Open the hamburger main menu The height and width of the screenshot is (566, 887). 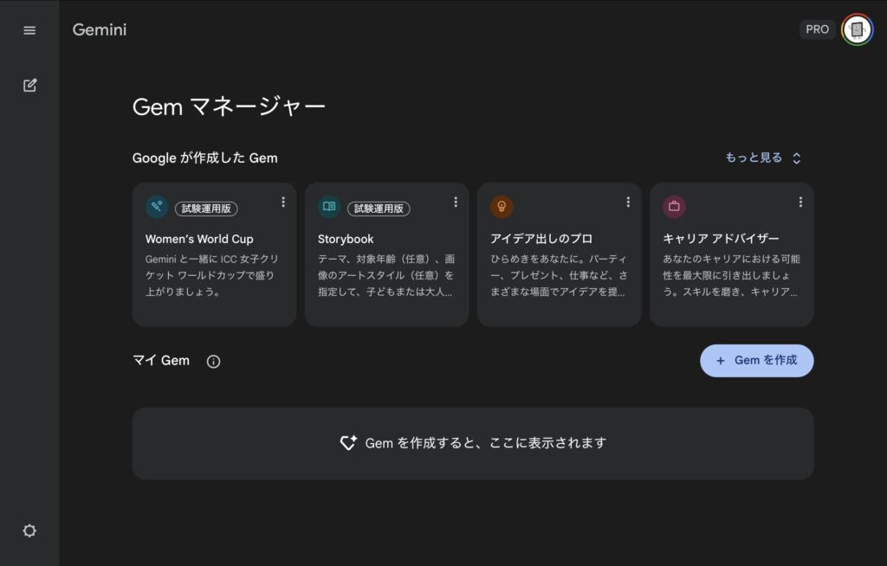(29, 30)
